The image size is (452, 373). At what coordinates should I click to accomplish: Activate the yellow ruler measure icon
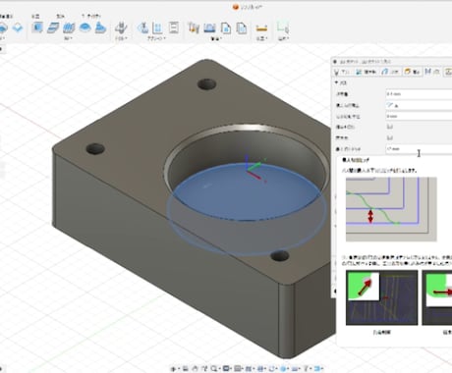(261, 28)
